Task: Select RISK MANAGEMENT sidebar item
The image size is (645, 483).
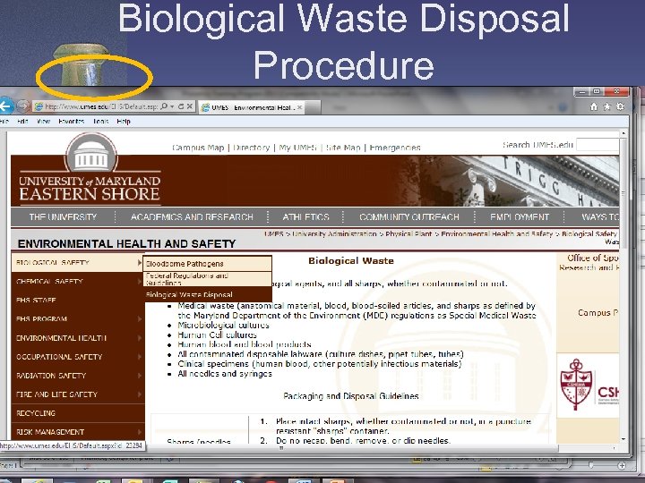Action: tap(77, 432)
